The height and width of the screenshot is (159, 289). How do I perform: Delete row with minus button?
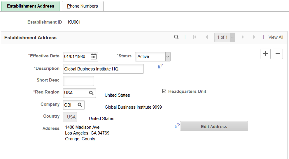278,54
